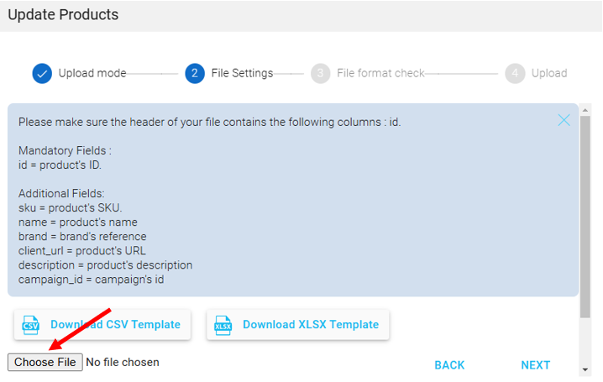
Task: Click step 3 circle for File format check
Action: (x=320, y=73)
